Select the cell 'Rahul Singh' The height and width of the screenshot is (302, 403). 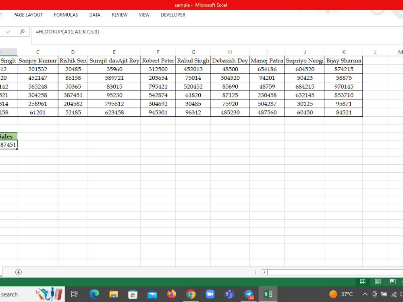click(x=193, y=61)
